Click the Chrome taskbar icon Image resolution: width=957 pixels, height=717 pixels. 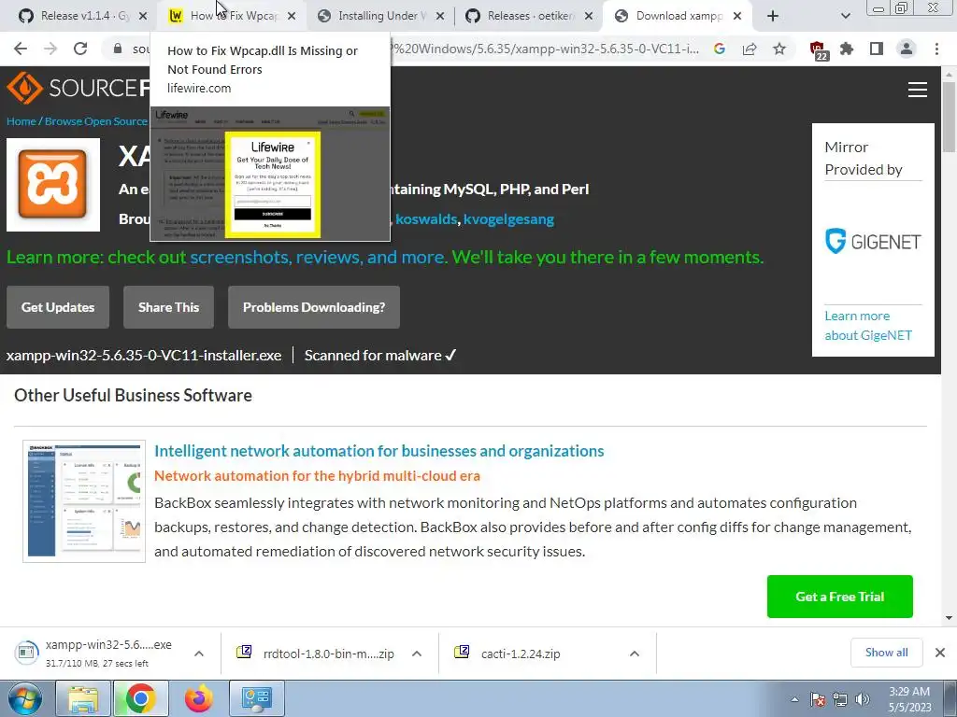tap(140, 698)
